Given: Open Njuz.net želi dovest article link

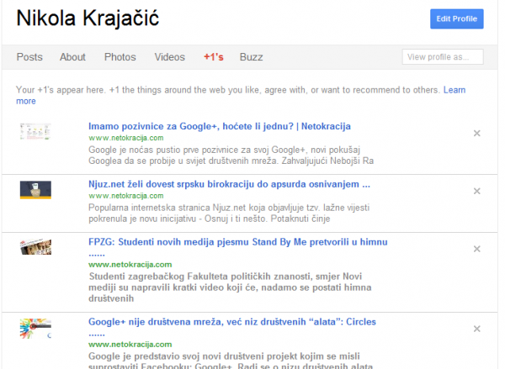Looking at the screenshot, I should (229, 184).
